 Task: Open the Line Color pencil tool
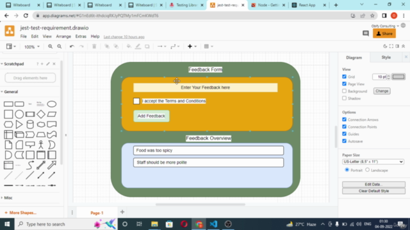click(138, 47)
